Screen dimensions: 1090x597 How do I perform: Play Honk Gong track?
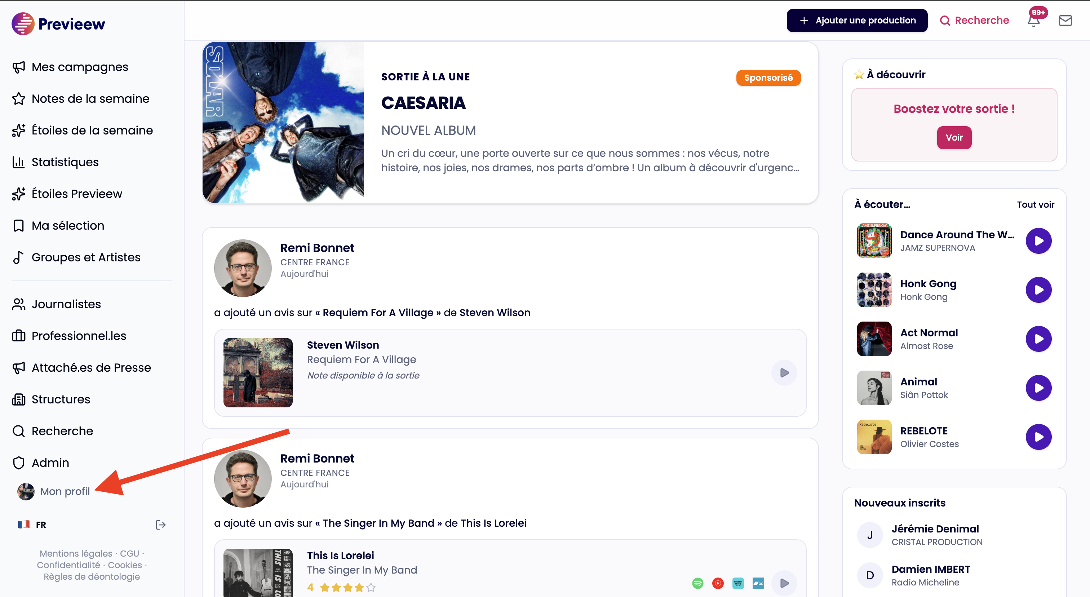click(x=1038, y=290)
